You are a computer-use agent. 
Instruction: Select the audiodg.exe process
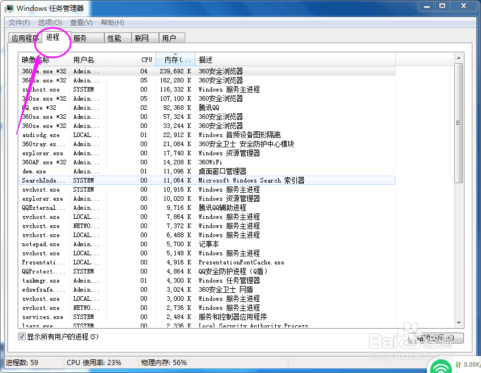click(x=207, y=135)
